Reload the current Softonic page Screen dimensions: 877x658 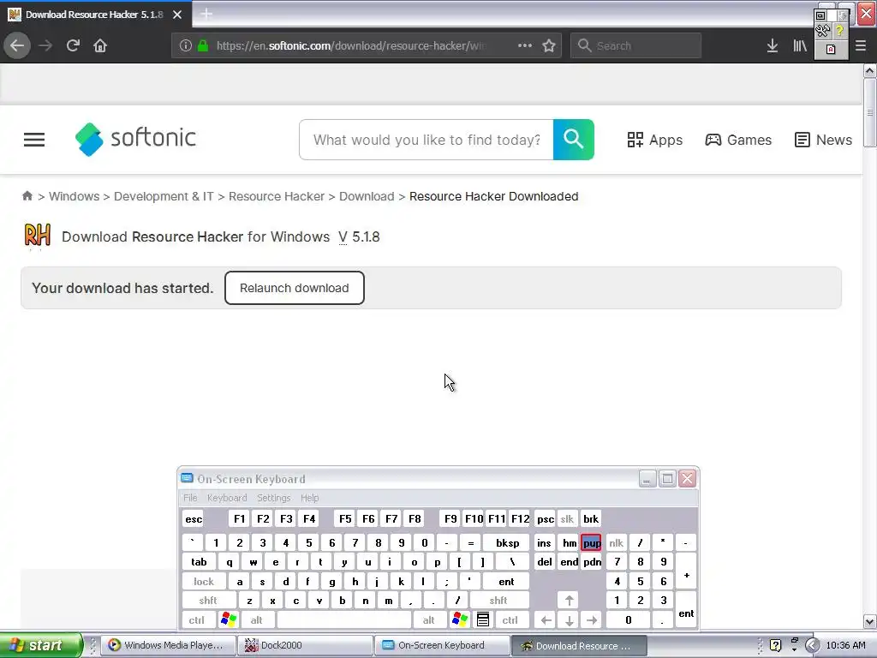[x=73, y=45]
